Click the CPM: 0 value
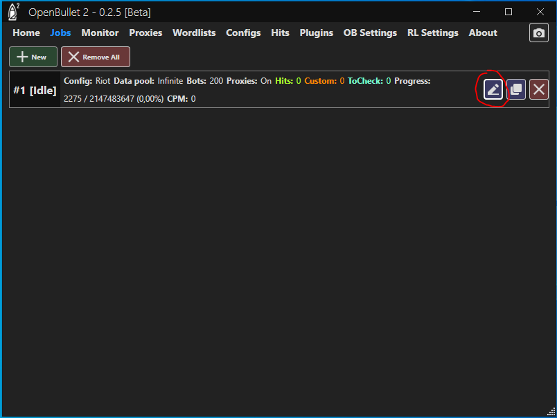This screenshot has height=418, width=557. (182, 99)
